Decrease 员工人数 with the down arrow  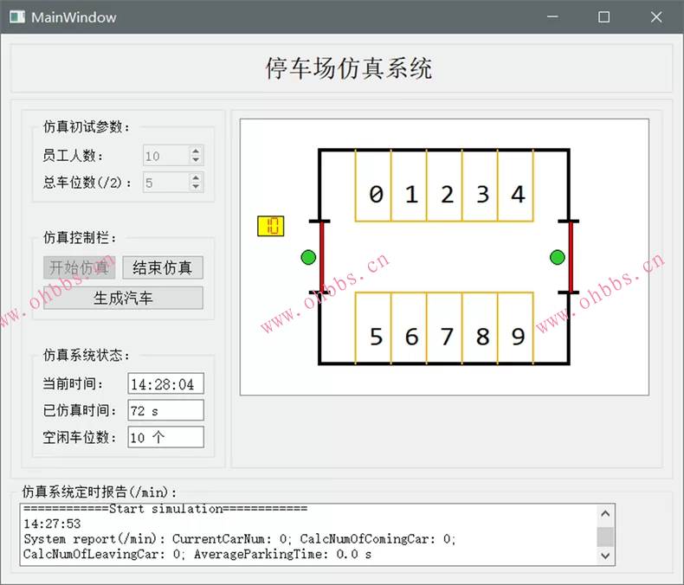tap(196, 160)
